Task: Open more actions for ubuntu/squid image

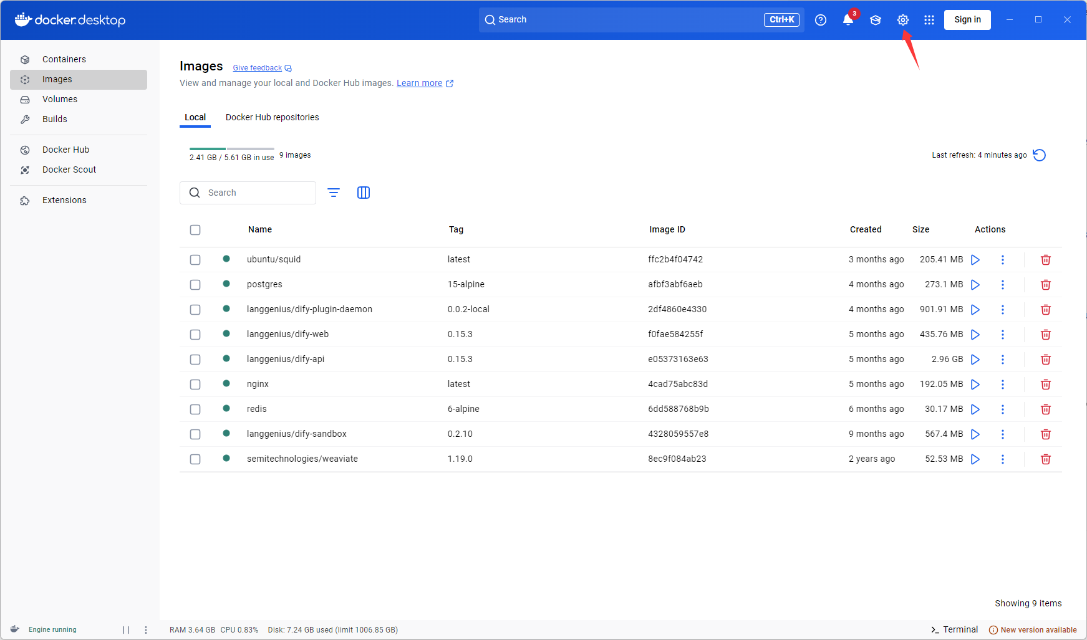Action: [1003, 260]
